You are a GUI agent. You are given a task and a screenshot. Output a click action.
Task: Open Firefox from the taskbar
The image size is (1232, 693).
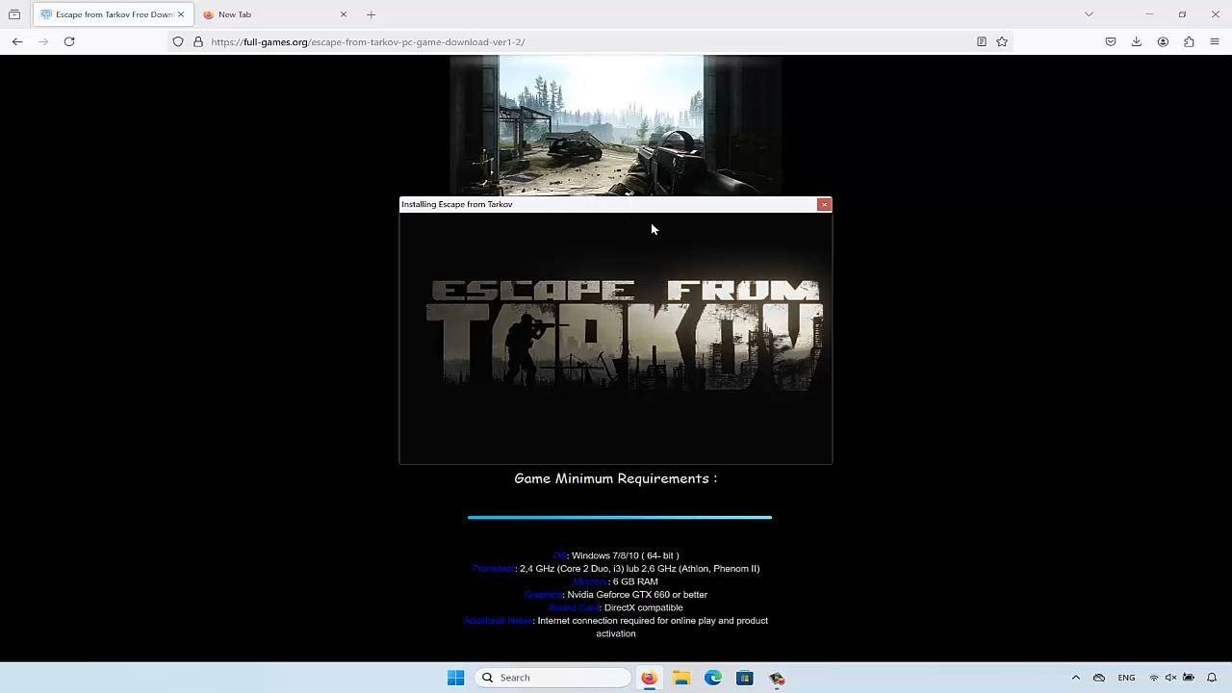[649, 678]
